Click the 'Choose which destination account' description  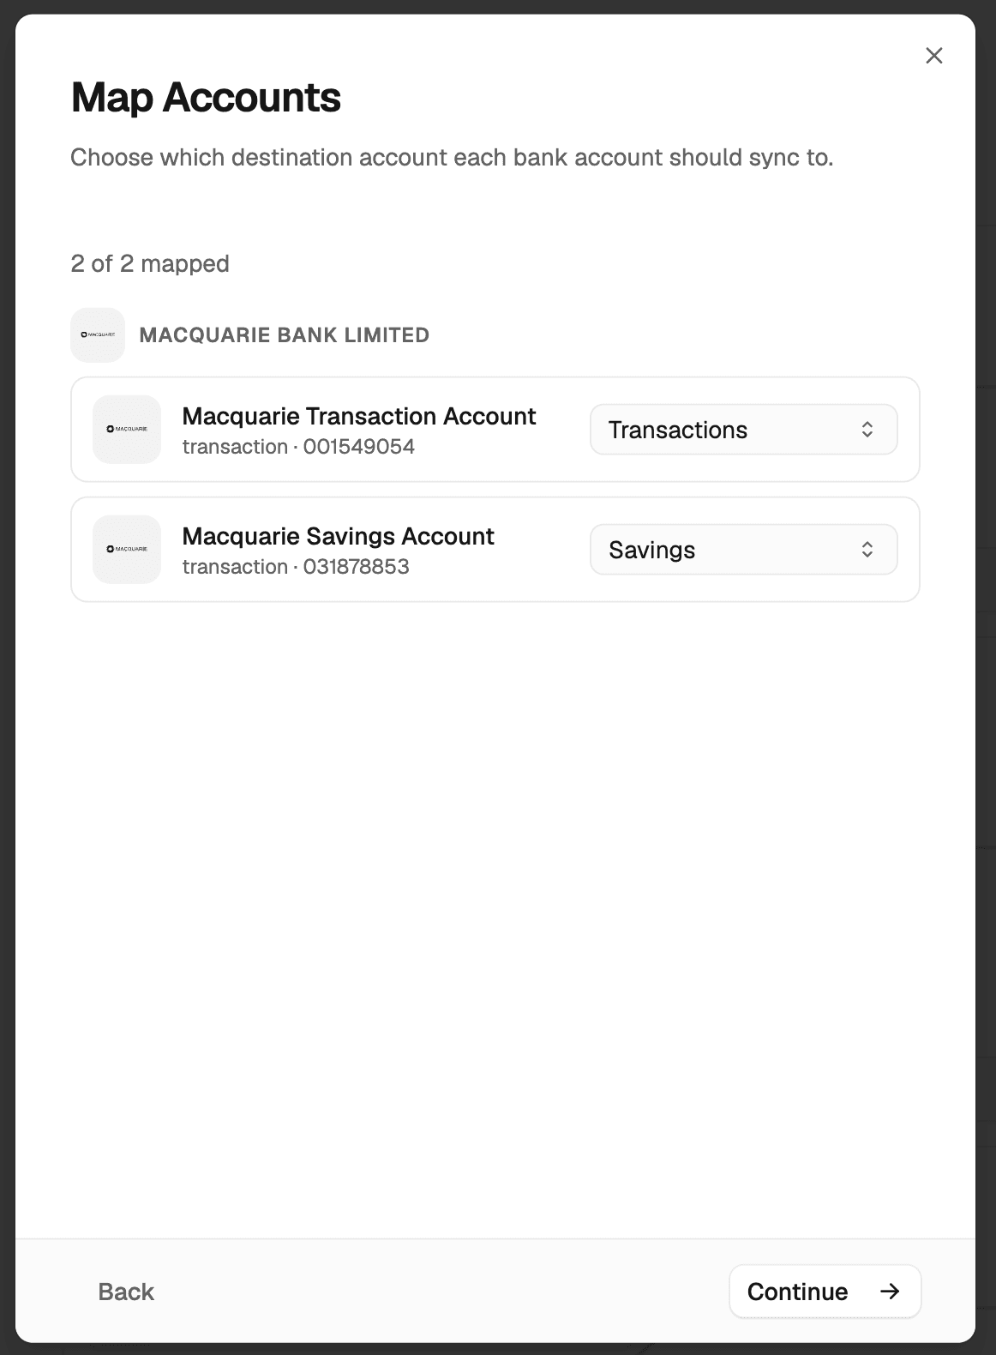click(452, 158)
